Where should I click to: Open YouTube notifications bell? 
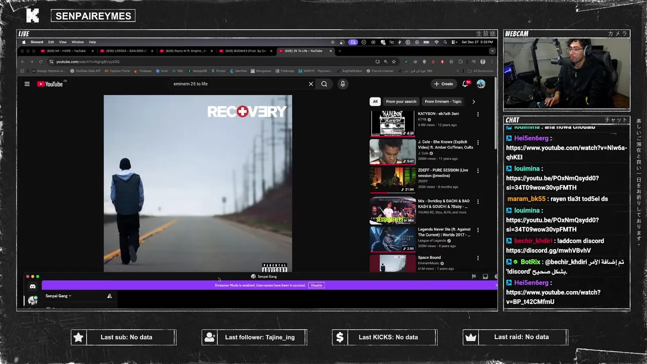coord(465,84)
